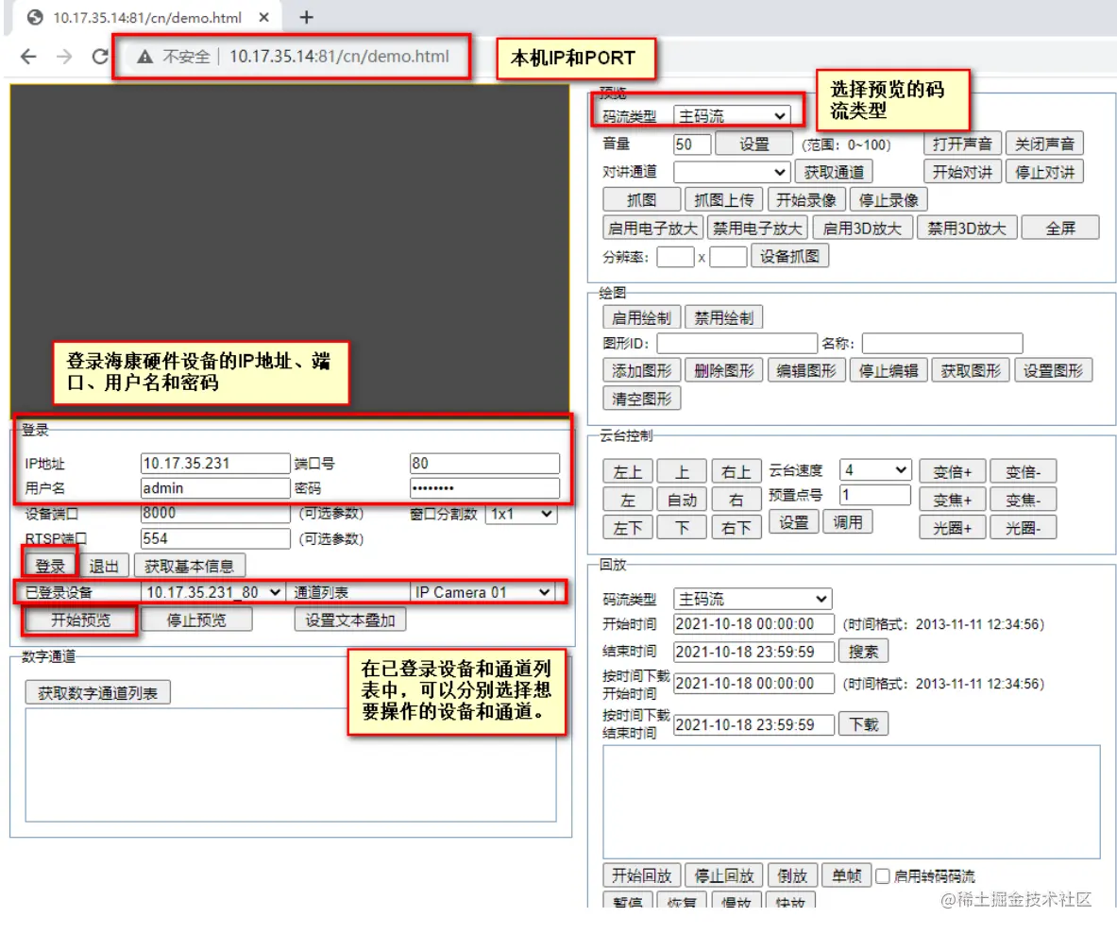This screenshot has width=1117, height=934.
Task: Click PTZ 右下 direction button
Action: point(736,527)
